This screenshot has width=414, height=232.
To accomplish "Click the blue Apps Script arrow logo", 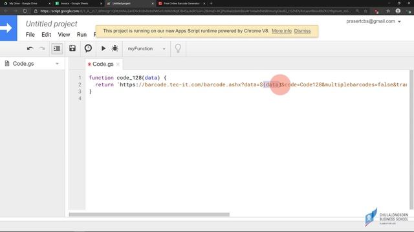I will pyautogui.click(x=8, y=28).
